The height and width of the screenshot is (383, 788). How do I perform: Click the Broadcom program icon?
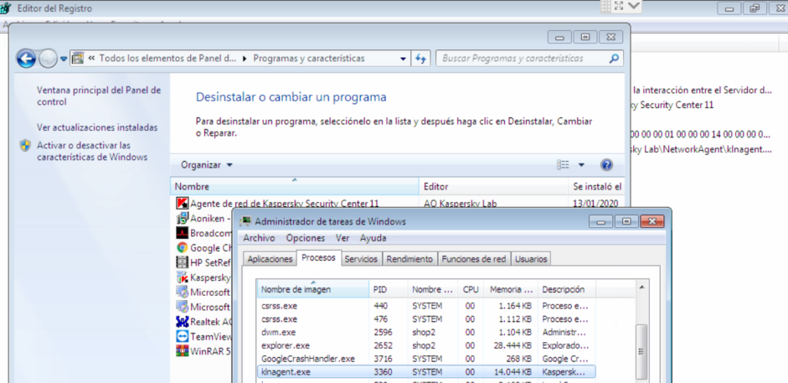(182, 233)
